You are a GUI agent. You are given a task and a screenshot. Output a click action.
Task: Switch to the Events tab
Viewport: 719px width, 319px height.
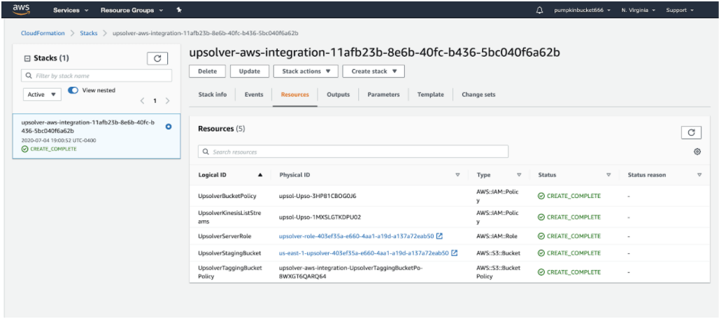coord(254,94)
